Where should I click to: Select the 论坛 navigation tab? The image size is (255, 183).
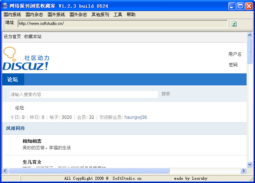pyautogui.click(x=13, y=80)
